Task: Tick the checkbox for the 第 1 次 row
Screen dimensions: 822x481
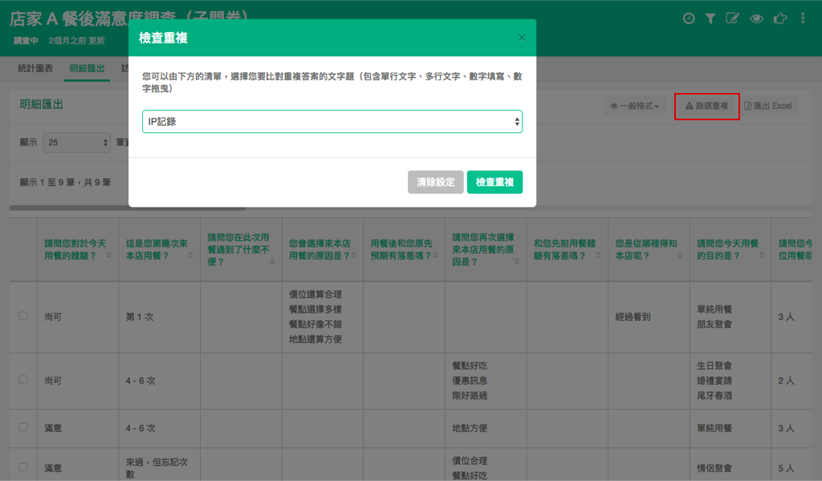Action: click(x=23, y=316)
